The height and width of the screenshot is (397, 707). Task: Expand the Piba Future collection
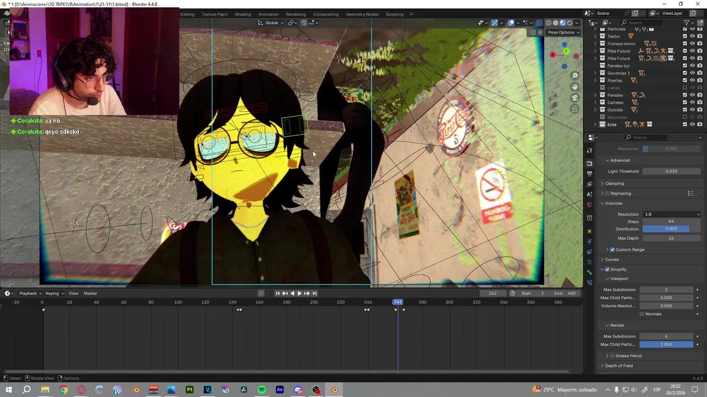click(x=595, y=51)
